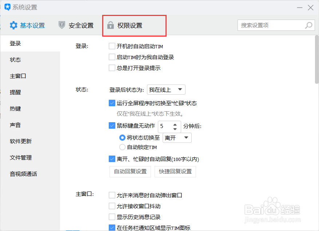Image resolution: width=319 pixels, height=231 pixels.
Task: Enable 开机时自动启动TIM
Action: pyautogui.click(x=112, y=46)
